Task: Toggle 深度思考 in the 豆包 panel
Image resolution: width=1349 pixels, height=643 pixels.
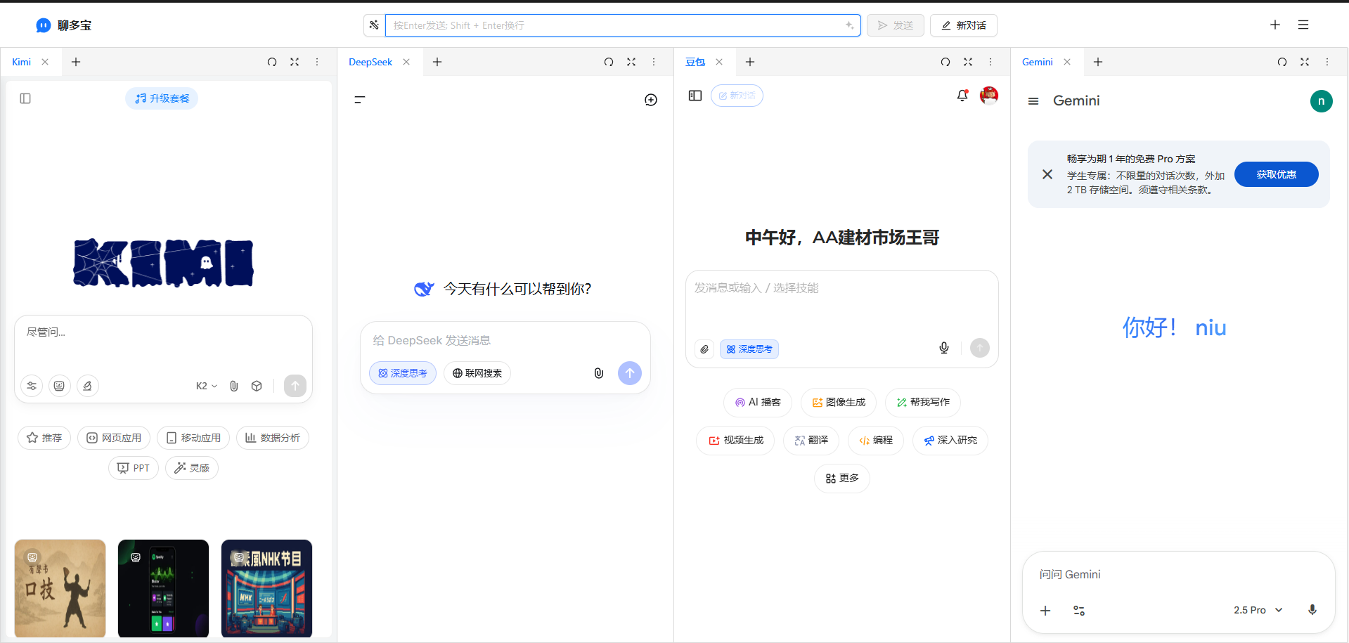Action: (749, 349)
